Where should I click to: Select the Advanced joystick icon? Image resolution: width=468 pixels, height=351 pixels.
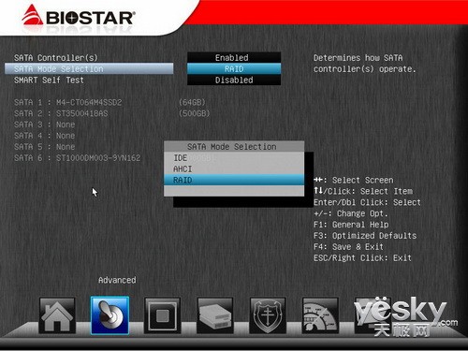point(110,315)
